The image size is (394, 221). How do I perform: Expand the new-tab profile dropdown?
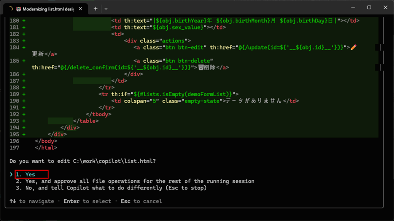pyautogui.click(x=106, y=9)
